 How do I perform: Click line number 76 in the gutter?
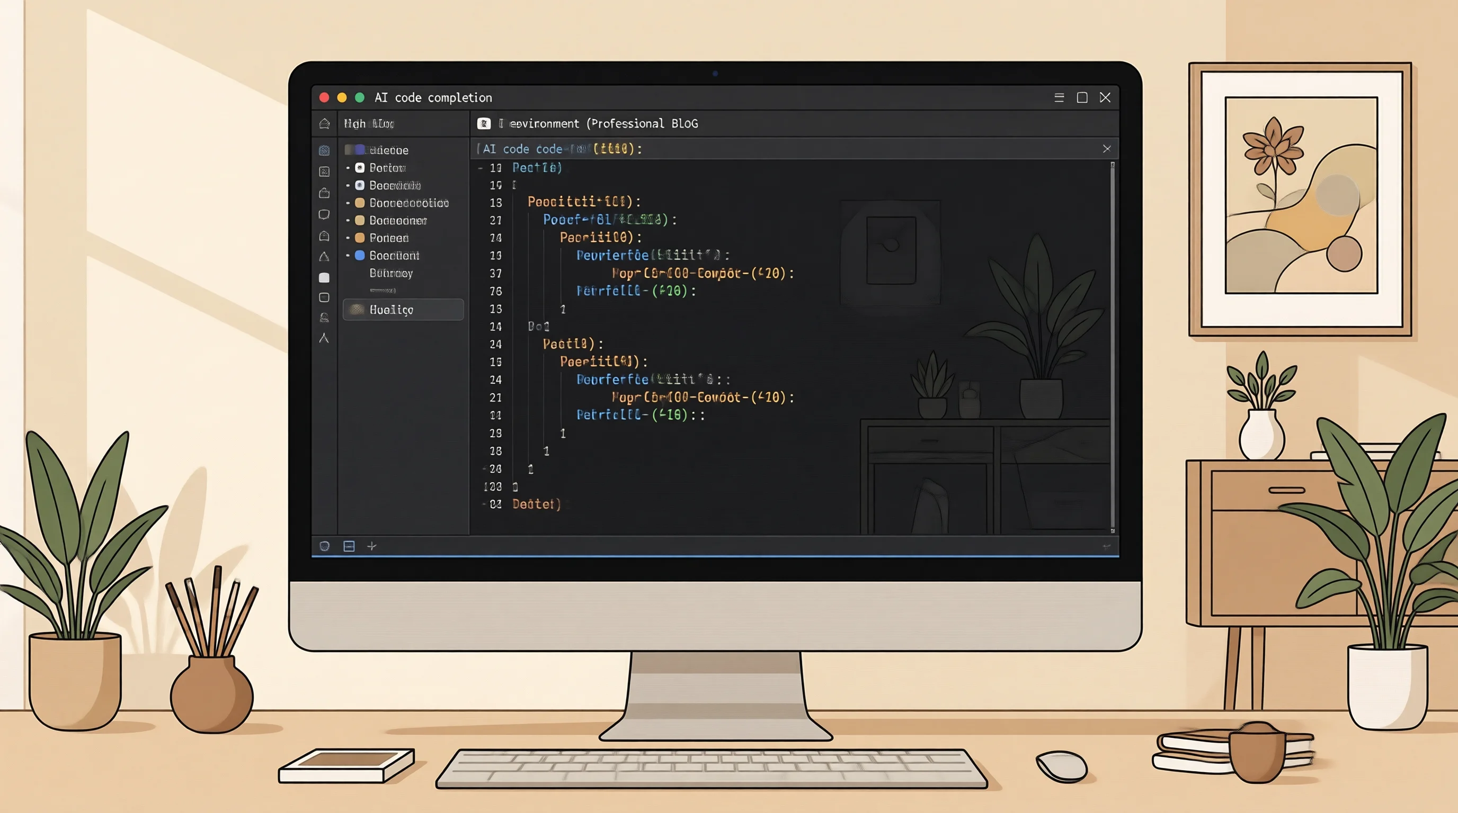click(x=496, y=291)
